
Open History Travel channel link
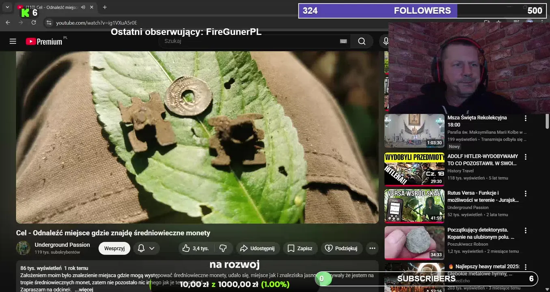tap(460, 171)
